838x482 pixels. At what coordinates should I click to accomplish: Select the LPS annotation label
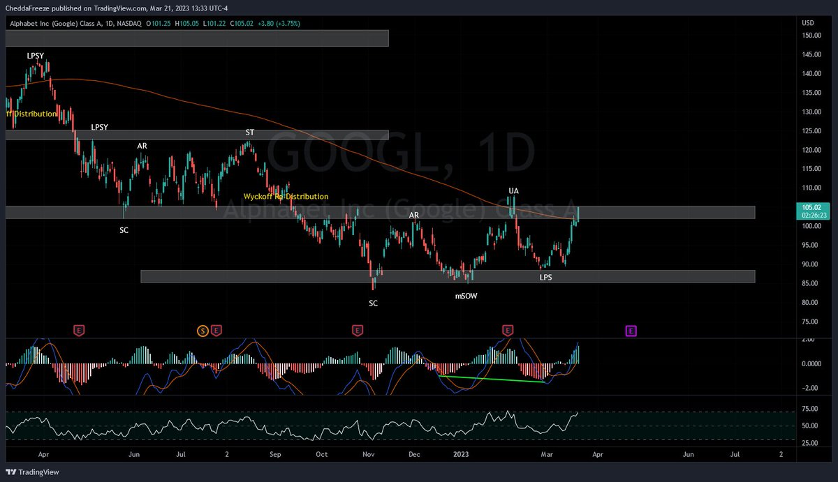pyautogui.click(x=546, y=278)
